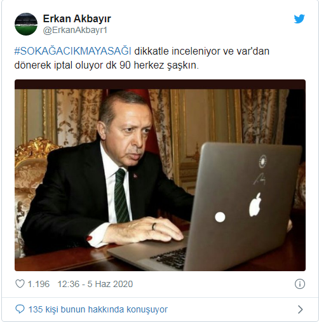
Task: Click the white round sticker on laptop lid
Action: click(220, 217)
